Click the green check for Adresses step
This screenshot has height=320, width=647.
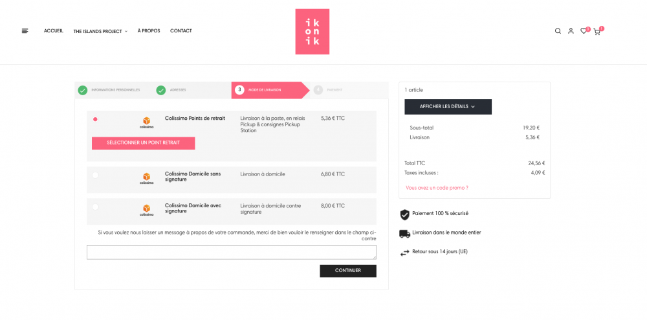(x=161, y=90)
